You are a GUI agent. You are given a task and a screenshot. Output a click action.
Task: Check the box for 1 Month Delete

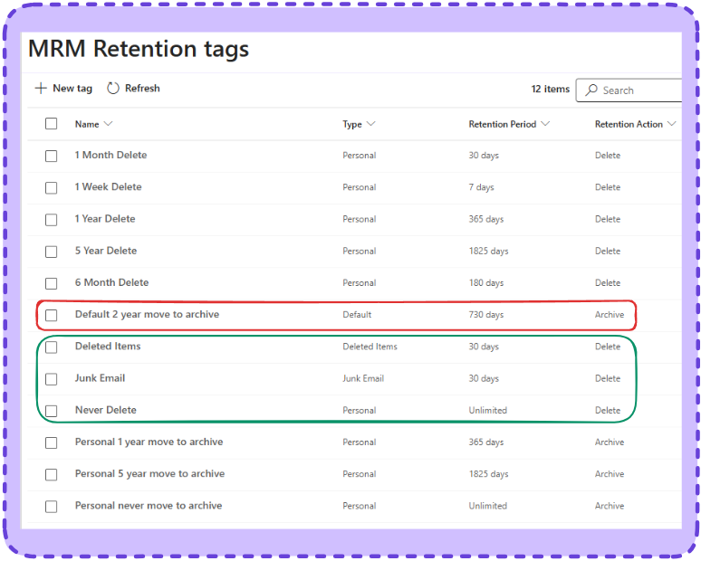(x=52, y=156)
